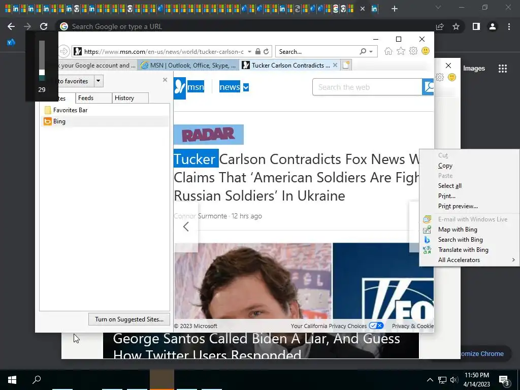Click the IE search magnifier icon
The height and width of the screenshot is (390, 520).
click(363, 51)
